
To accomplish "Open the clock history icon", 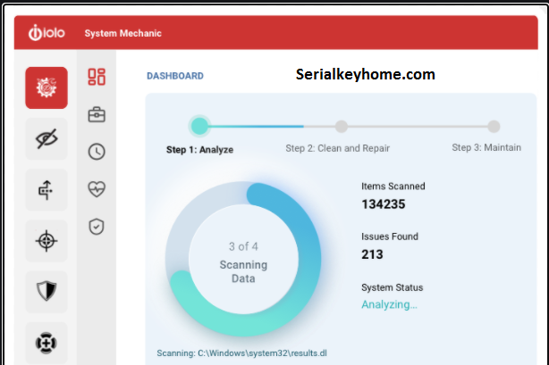I will 97,152.
